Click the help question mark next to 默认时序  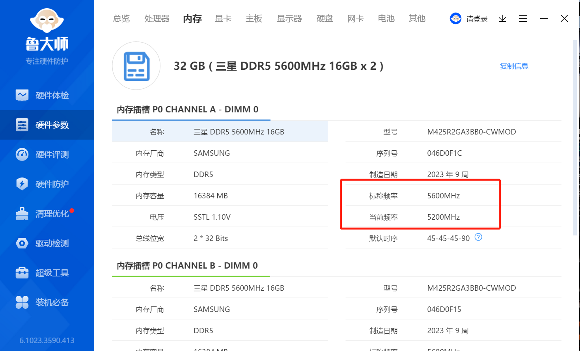coord(478,237)
